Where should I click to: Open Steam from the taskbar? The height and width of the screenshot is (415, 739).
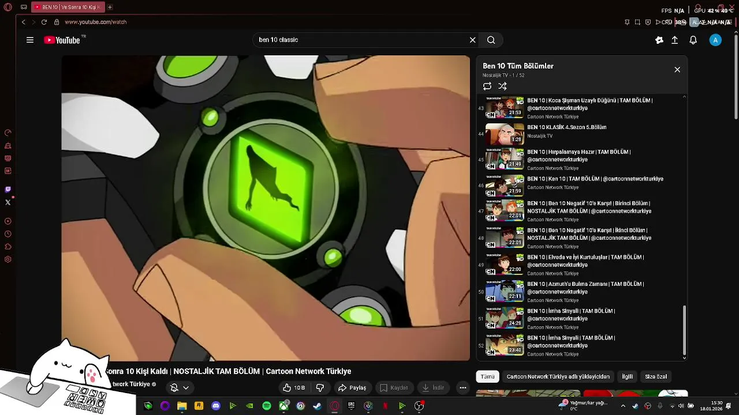pyautogui.click(x=317, y=406)
